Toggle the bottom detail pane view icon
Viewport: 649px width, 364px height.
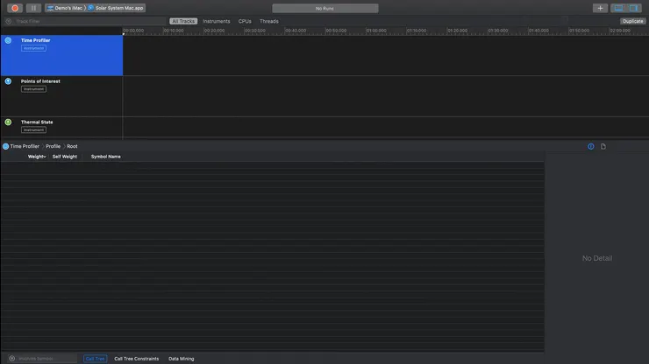(618, 8)
